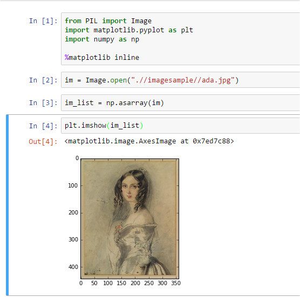Viewport: 300px width, 297px height.
Task: Select the Image.open code cell
Action: coord(180,80)
